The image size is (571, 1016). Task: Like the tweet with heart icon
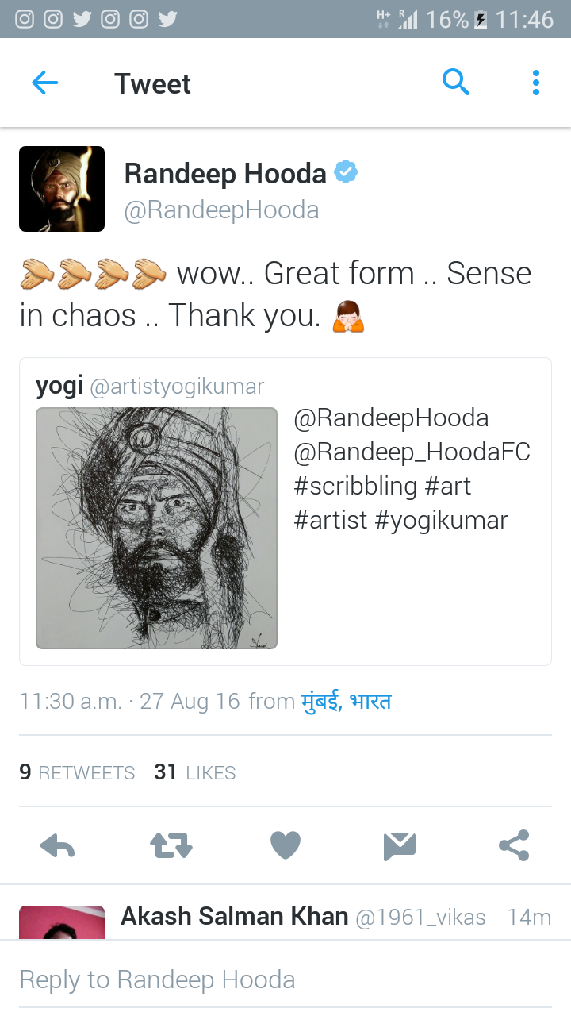[x=285, y=846]
